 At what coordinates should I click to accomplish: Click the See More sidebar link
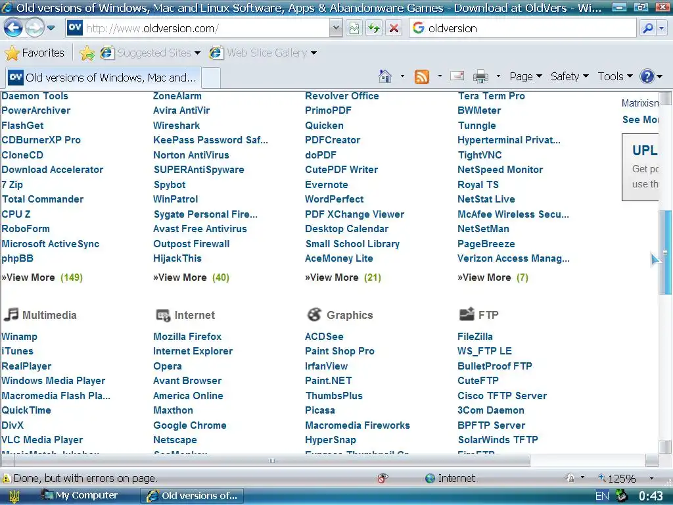(x=640, y=120)
